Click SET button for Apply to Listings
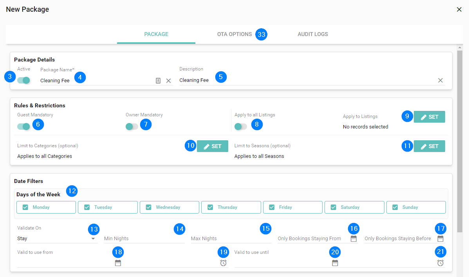The width and height of the screenshot is (469, 277). (x=429, y=117)
